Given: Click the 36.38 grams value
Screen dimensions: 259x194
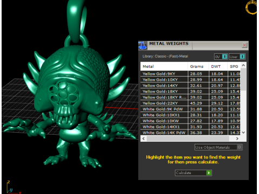Looking at the screenshot, I should [196, 133].
